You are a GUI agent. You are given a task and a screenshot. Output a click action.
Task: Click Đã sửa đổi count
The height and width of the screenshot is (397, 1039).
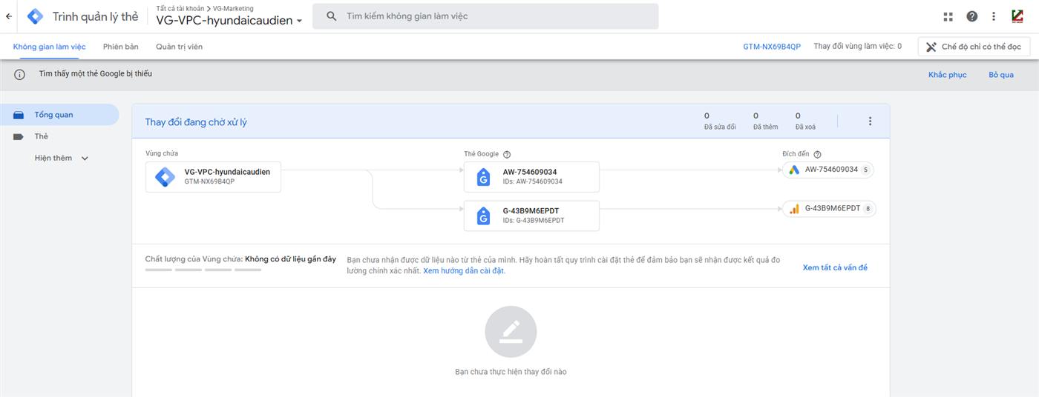point(720,121)
